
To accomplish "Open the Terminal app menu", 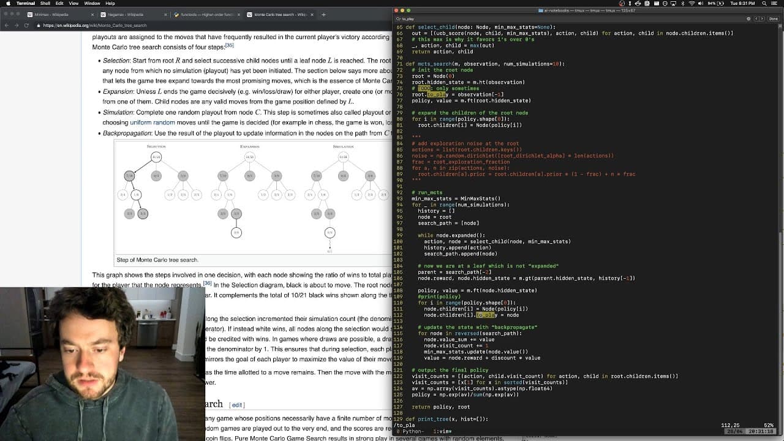I will (26, 4).
